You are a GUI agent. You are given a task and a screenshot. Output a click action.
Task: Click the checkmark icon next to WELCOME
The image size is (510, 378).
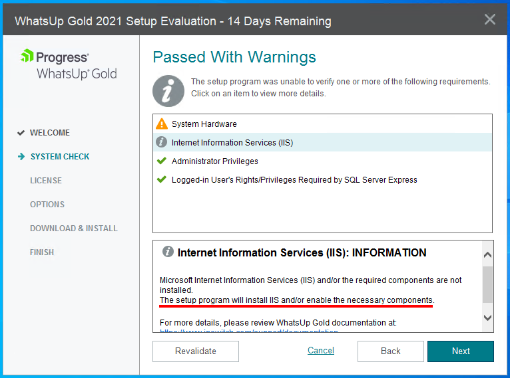pos(21,133)
